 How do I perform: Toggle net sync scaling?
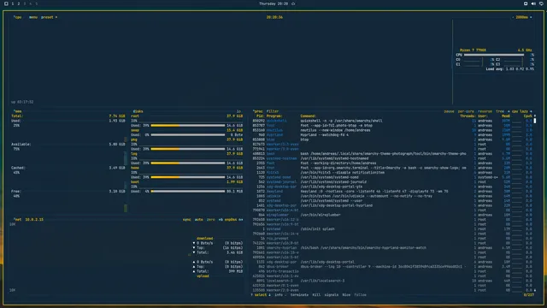click(x=186, y=220)
